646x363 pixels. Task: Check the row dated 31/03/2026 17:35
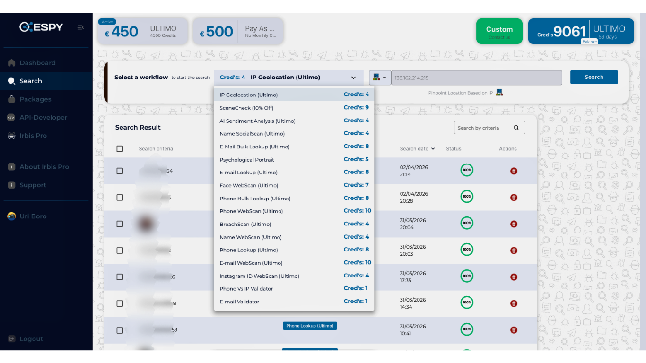pos(120,277)
